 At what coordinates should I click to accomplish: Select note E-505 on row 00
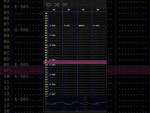pos(52,26)
